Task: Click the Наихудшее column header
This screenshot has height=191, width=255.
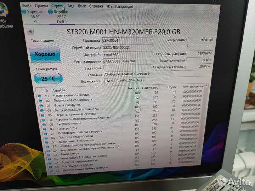Action: click(150, 88)
